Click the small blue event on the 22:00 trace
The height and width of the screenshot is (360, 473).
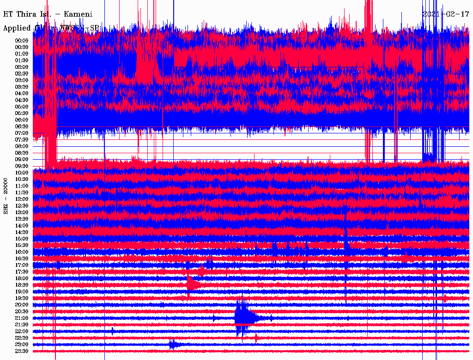point(112,331)
